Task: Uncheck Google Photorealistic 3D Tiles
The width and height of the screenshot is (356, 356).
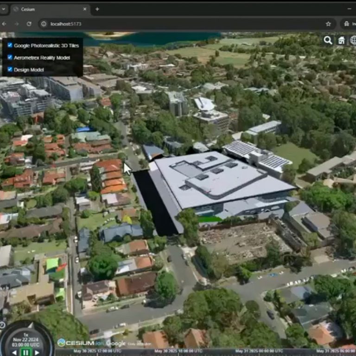Action: pyautogui.click(x=10, y=45)
